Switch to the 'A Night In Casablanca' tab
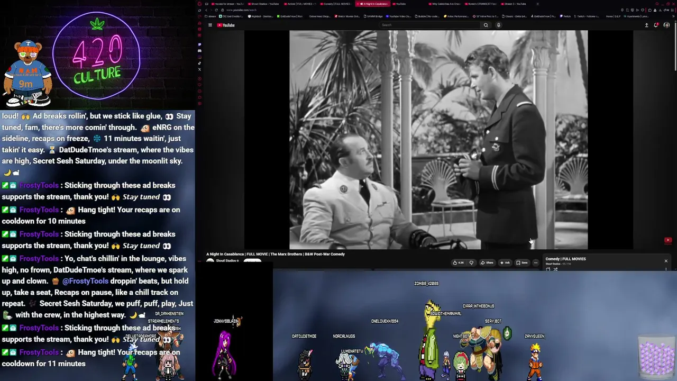677x381 pixels. click(x=373, y=4)
